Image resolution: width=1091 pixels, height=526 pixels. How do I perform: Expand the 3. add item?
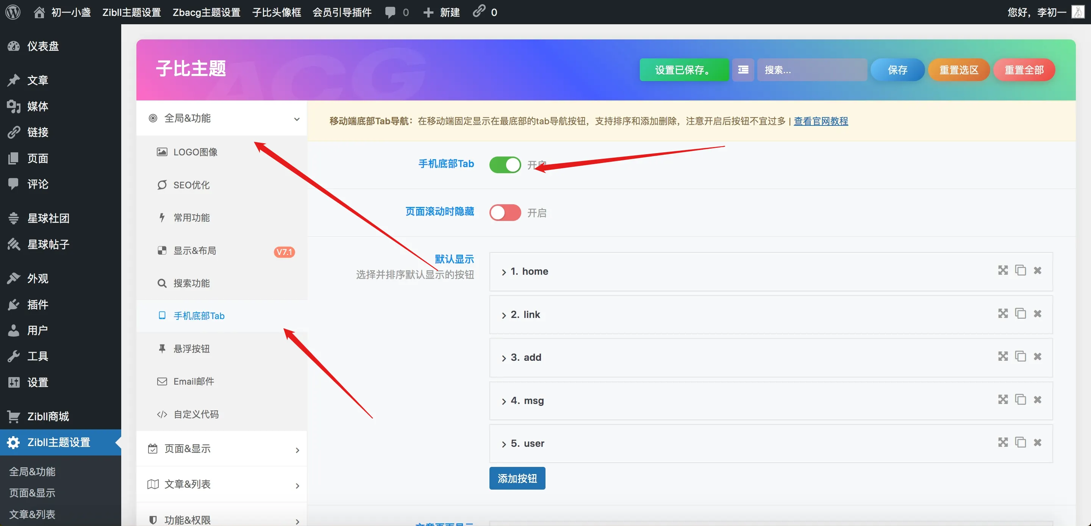coord(771,358)
